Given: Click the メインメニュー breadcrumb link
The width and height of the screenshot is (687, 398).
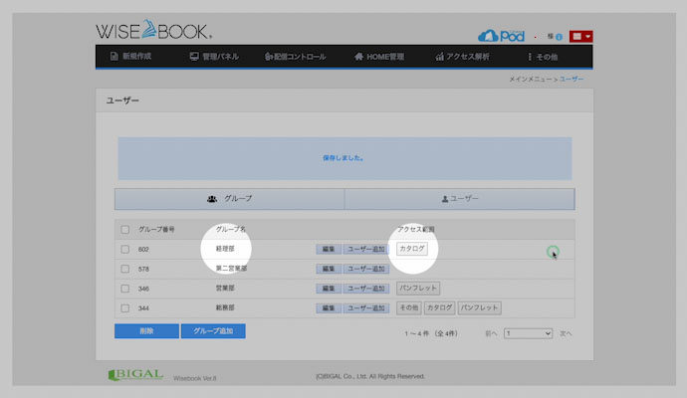Looking at the screenshot, I should coord(531,78).
